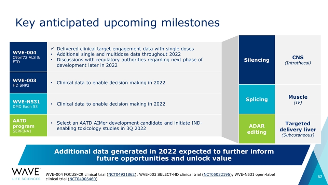Click the teal Splicing block
The height and width of the screenshot is (185, 328).
(x=257, y=99)
